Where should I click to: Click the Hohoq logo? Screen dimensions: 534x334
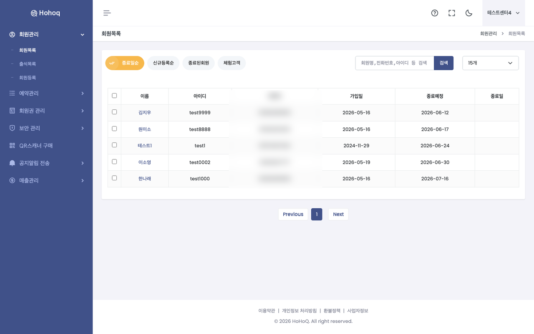coord(45,13)
